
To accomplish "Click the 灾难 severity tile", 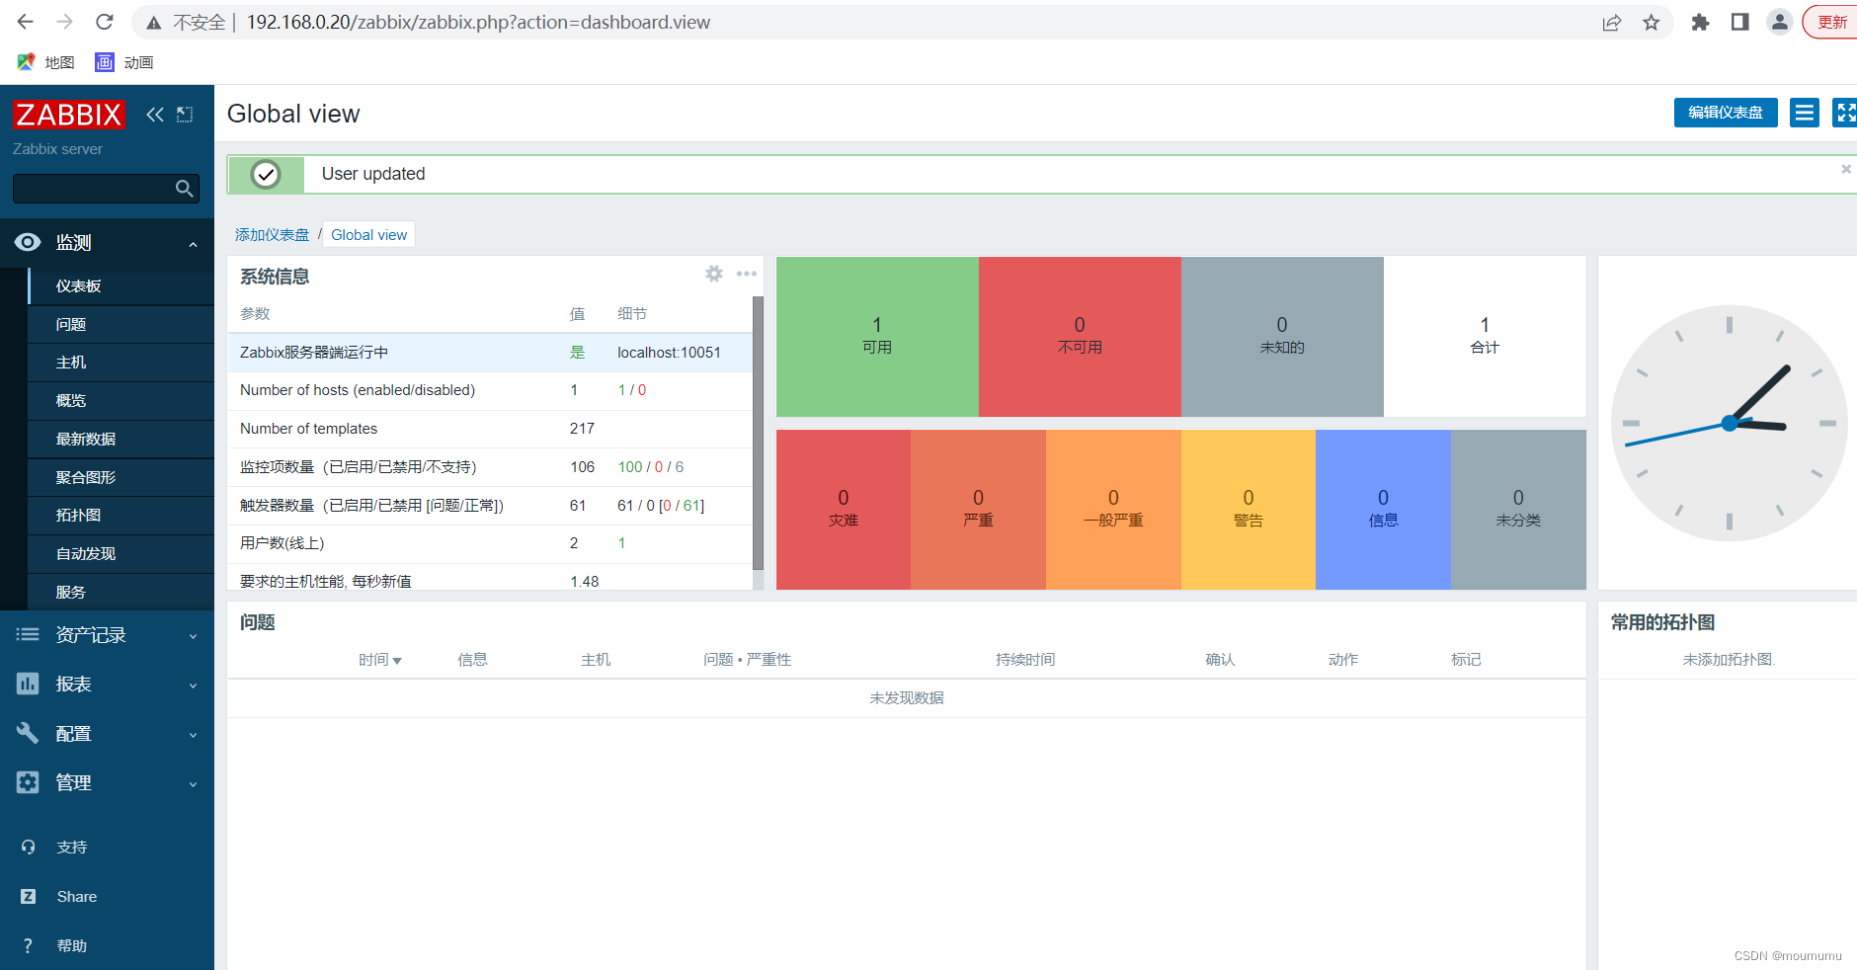I will (x=844, y=510).
